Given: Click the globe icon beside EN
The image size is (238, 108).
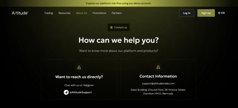Looking at the screenshot, I should click(x=219, y=13).
